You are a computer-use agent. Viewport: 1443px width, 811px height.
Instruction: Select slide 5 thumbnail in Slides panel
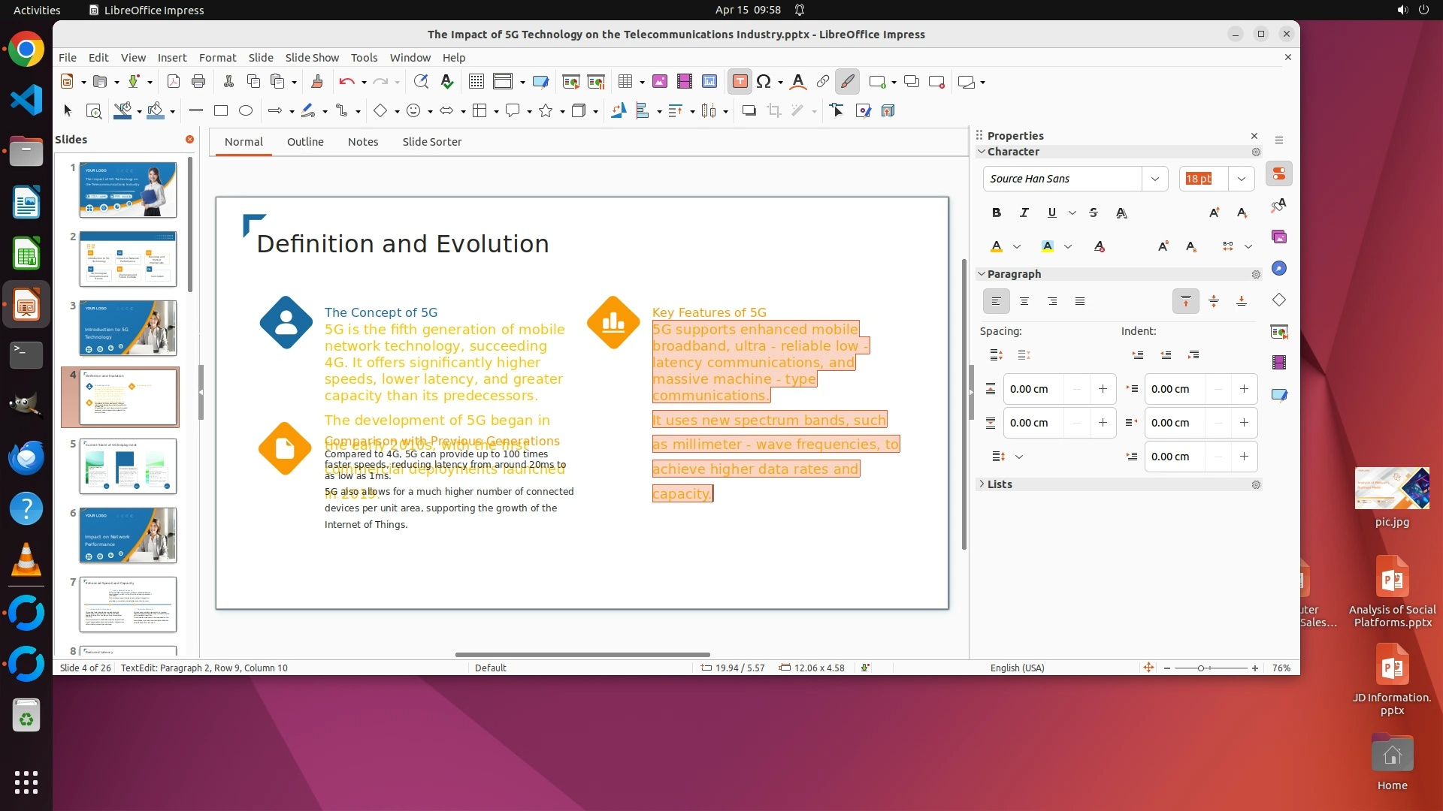(x=128, y=466)
